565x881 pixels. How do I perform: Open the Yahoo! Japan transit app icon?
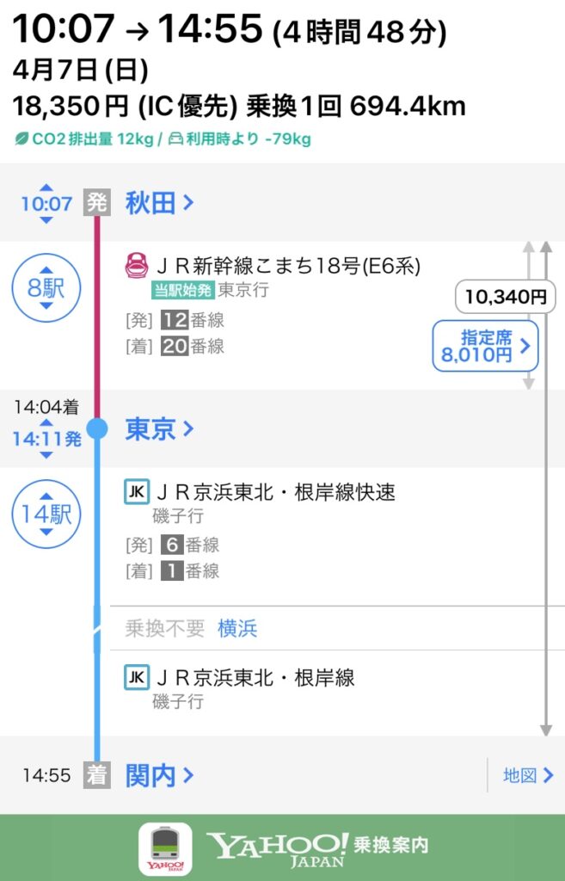tap(165, 847)
